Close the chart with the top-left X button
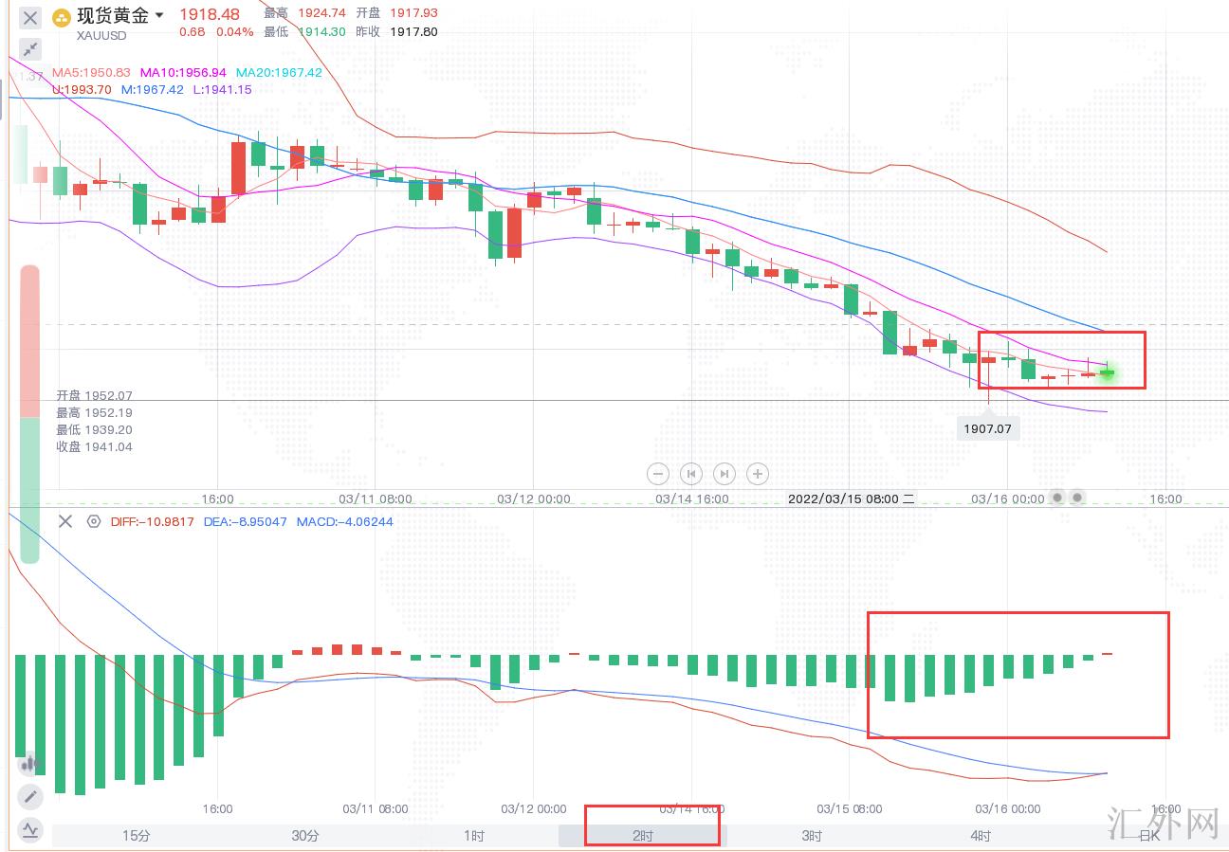The height and width of the screenshot is (852, 1229). coord(30,17)
